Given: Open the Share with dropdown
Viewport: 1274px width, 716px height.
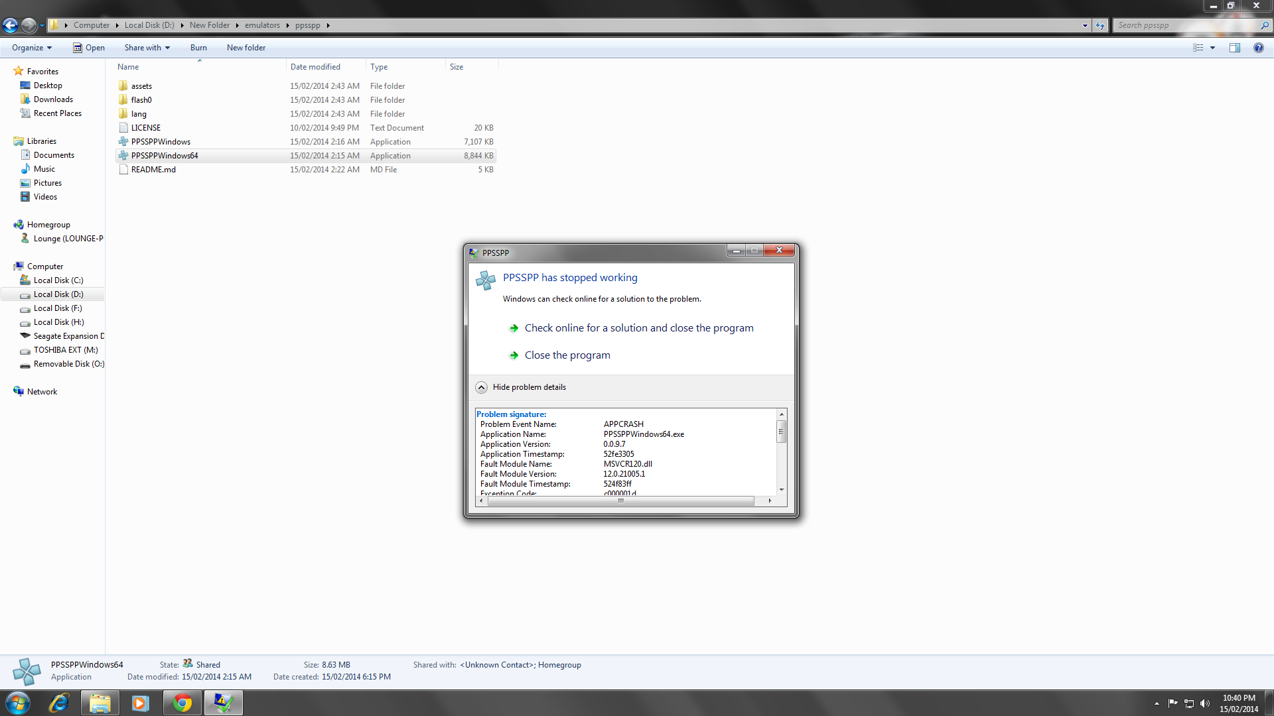Looking at the screenshot, I should (x=147, y=48).
